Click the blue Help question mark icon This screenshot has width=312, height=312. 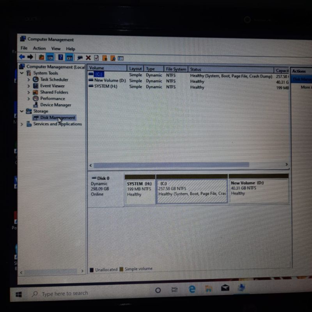(60, 58)
